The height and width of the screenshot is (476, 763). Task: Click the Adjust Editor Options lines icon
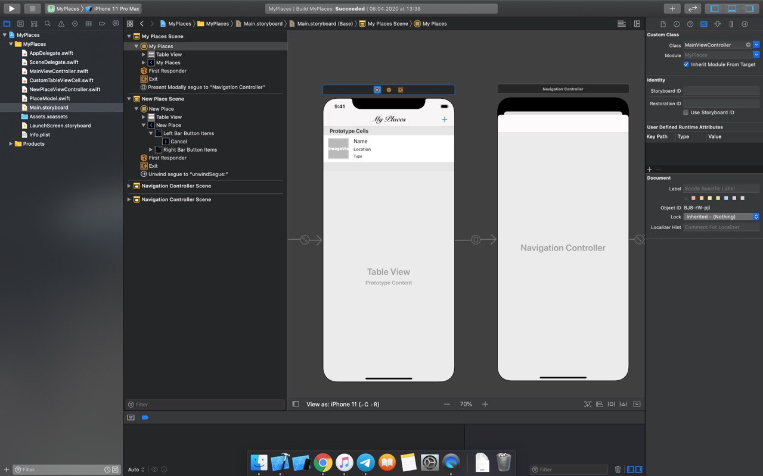[x=622, y=24]
